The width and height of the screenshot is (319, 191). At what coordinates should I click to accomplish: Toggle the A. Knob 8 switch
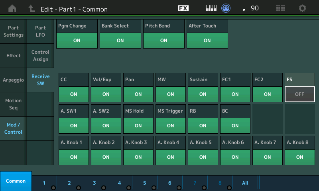tap(300, 157)
